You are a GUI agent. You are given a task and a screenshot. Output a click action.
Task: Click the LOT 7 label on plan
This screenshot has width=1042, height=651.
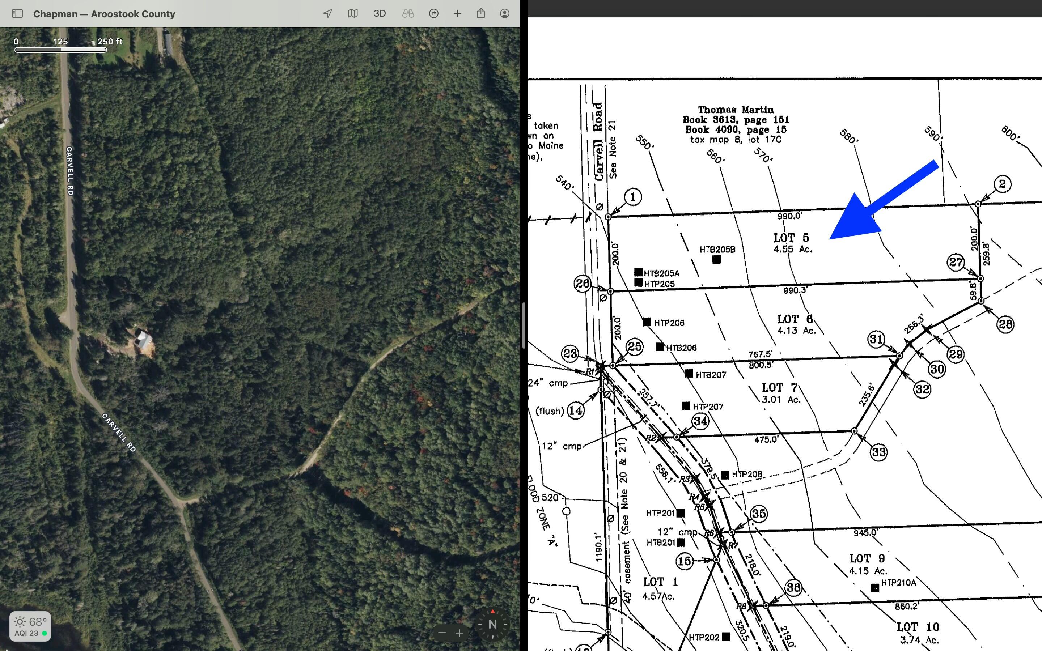[x=780, y=387]
